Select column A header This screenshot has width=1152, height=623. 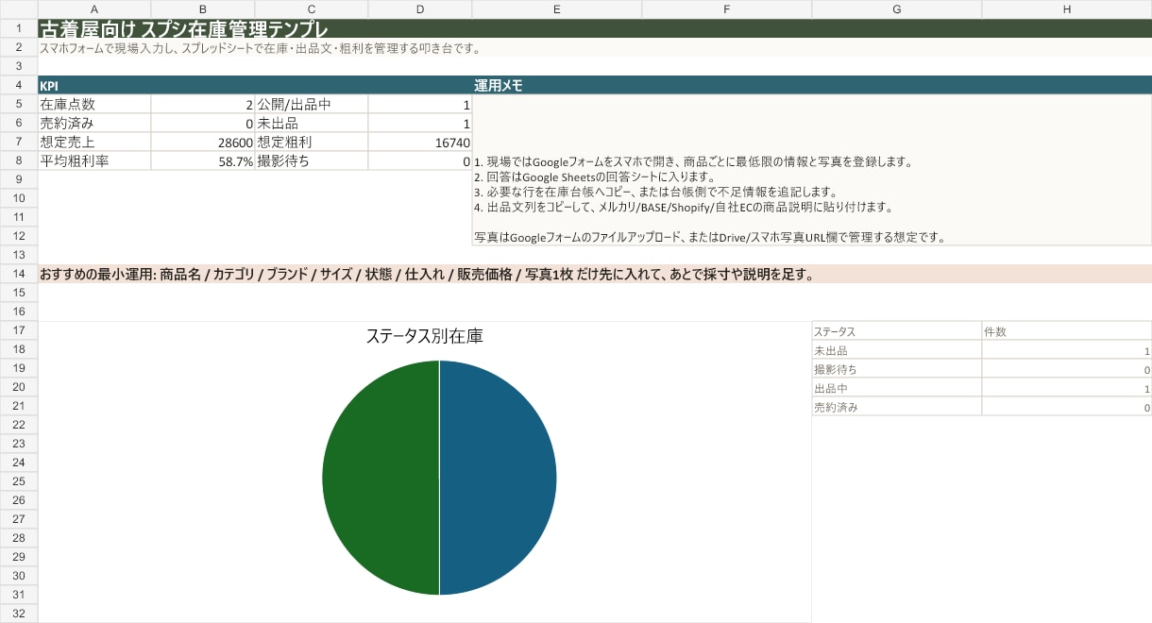point(94,9)
